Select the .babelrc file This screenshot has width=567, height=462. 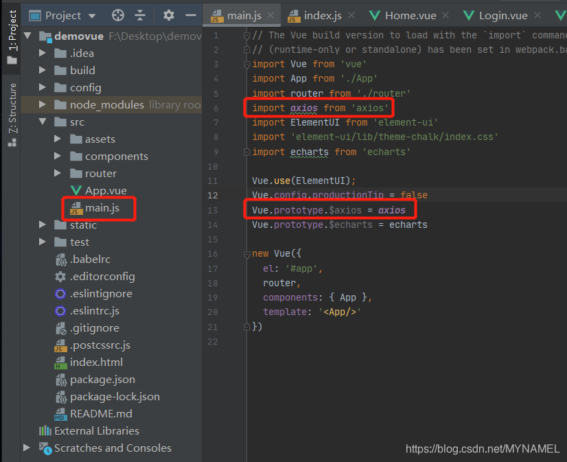pyautogui.click(x=90, y=259)
